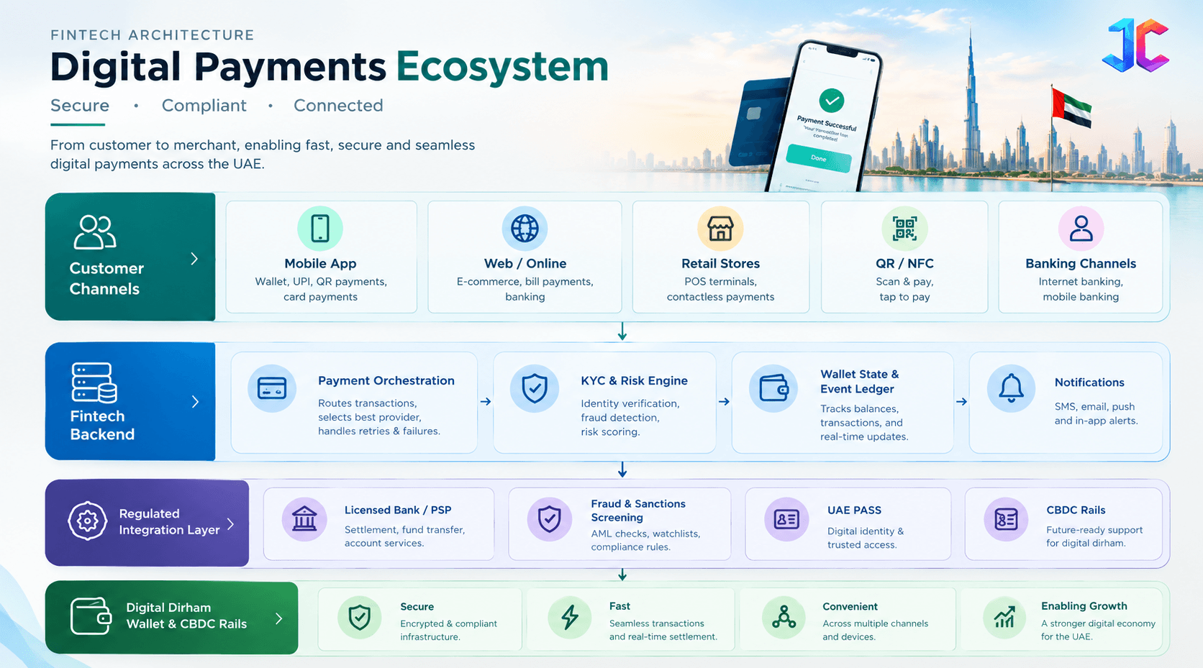Screen dimensions: 1203x668
Task: Select the Enabling Growth chart icon
Action: point(1004,618)
